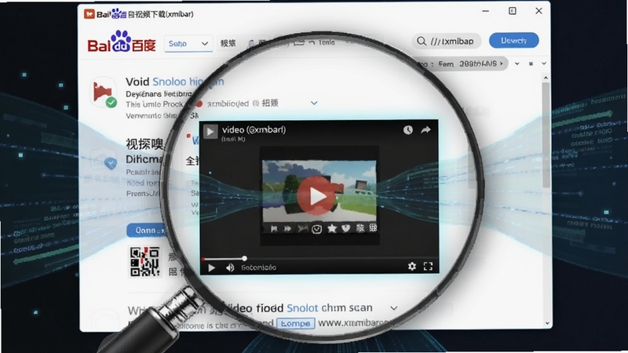The image size is (628, 353).
Task: Click the red flag app icon with green check
Action: click(x=104, y=93)
